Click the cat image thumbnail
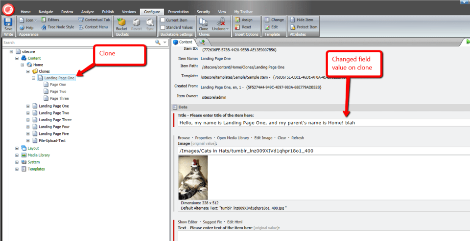 [193, 177]
